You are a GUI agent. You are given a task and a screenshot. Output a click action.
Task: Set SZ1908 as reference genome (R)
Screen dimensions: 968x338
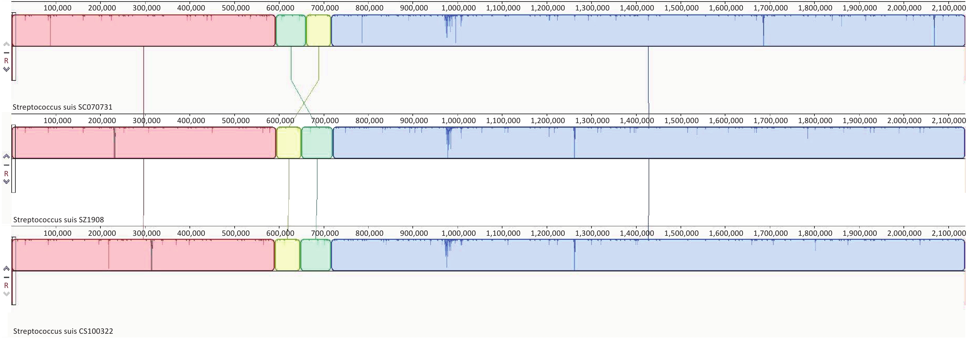point(6,173)
